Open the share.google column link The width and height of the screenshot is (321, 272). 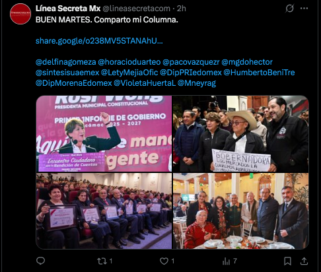click(x=99, y=41)
